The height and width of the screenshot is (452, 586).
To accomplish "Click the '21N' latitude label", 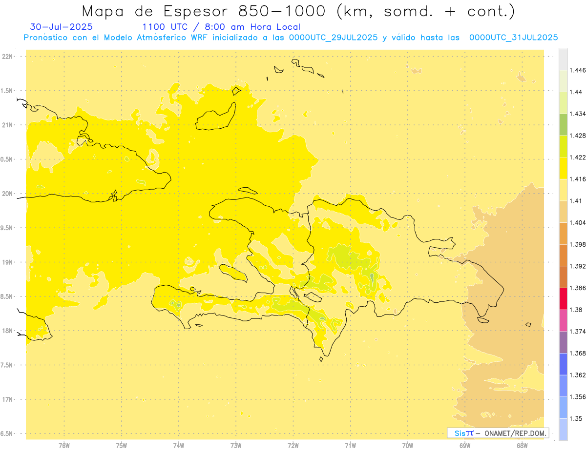I will (7, 125).
